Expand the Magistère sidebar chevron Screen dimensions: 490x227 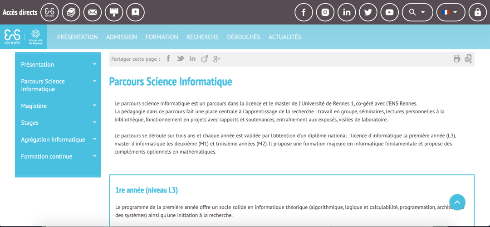(94, 106)
